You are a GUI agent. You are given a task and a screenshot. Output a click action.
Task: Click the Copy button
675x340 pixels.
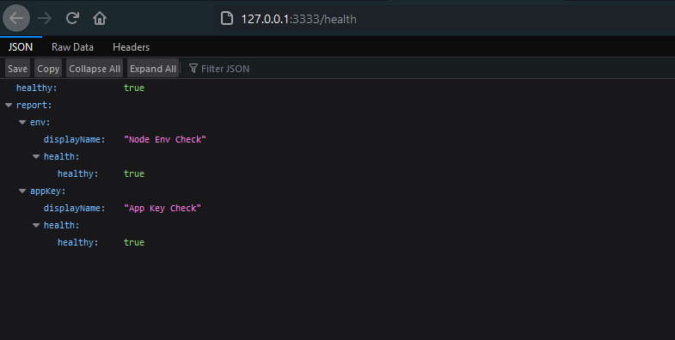(x=48, y=69)
